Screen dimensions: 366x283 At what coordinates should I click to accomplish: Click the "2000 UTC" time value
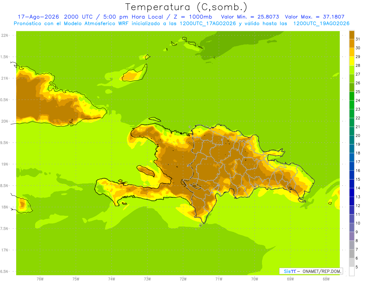pos(79,17)
